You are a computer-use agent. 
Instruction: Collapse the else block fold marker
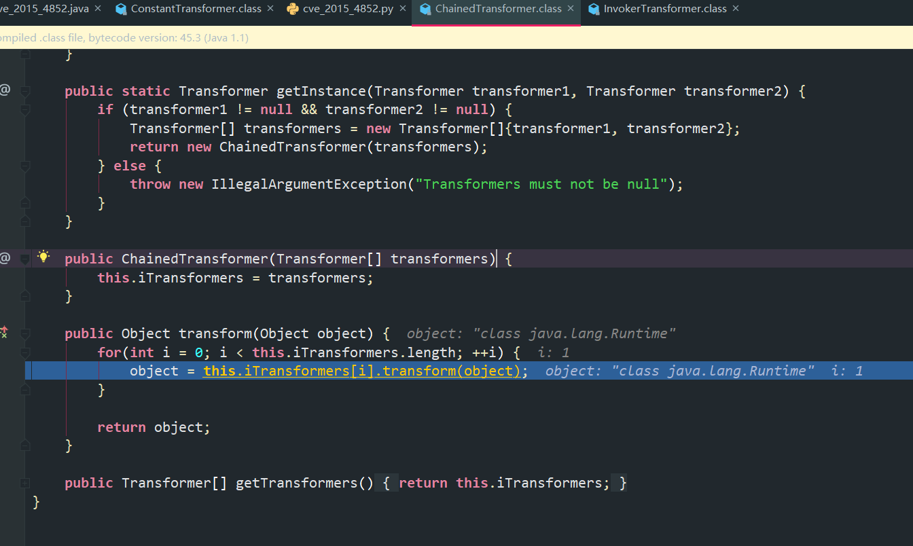point(25,166)
